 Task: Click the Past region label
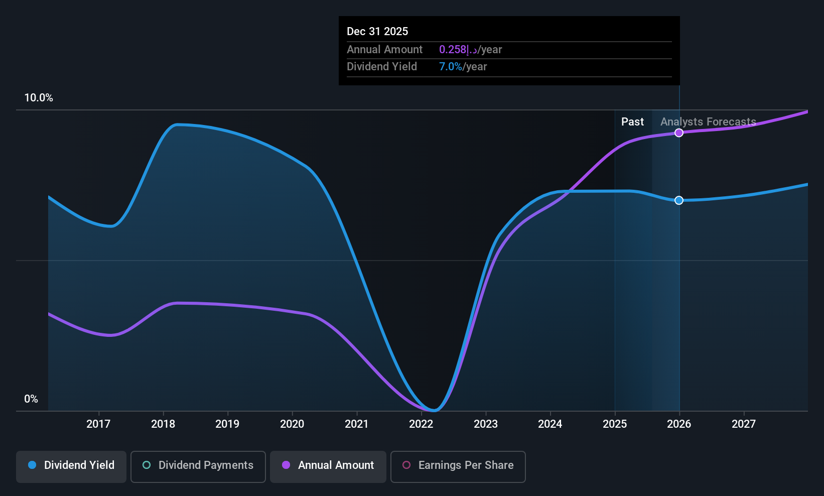(x=632, y=122)
